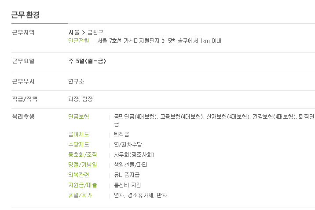Open the 급여제도 benefit category
315x210 pixels.
tap(79, 135)
